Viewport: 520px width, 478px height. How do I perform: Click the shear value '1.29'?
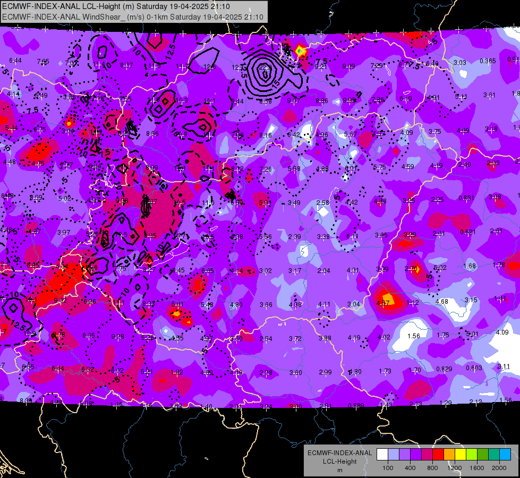(x=446, y=403)
